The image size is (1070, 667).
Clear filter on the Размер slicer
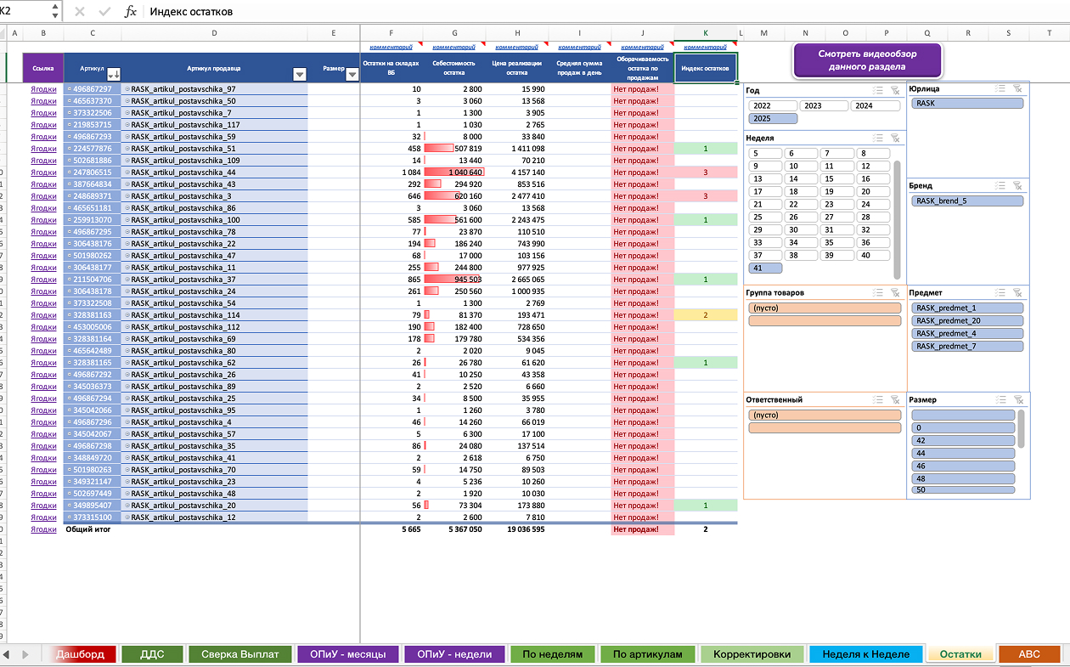pyautogui.click(x=1018, y=399)
